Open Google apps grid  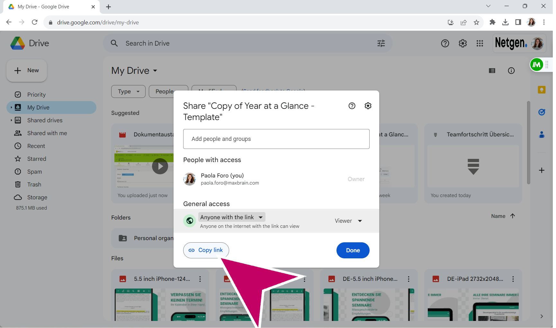[480, 43]
